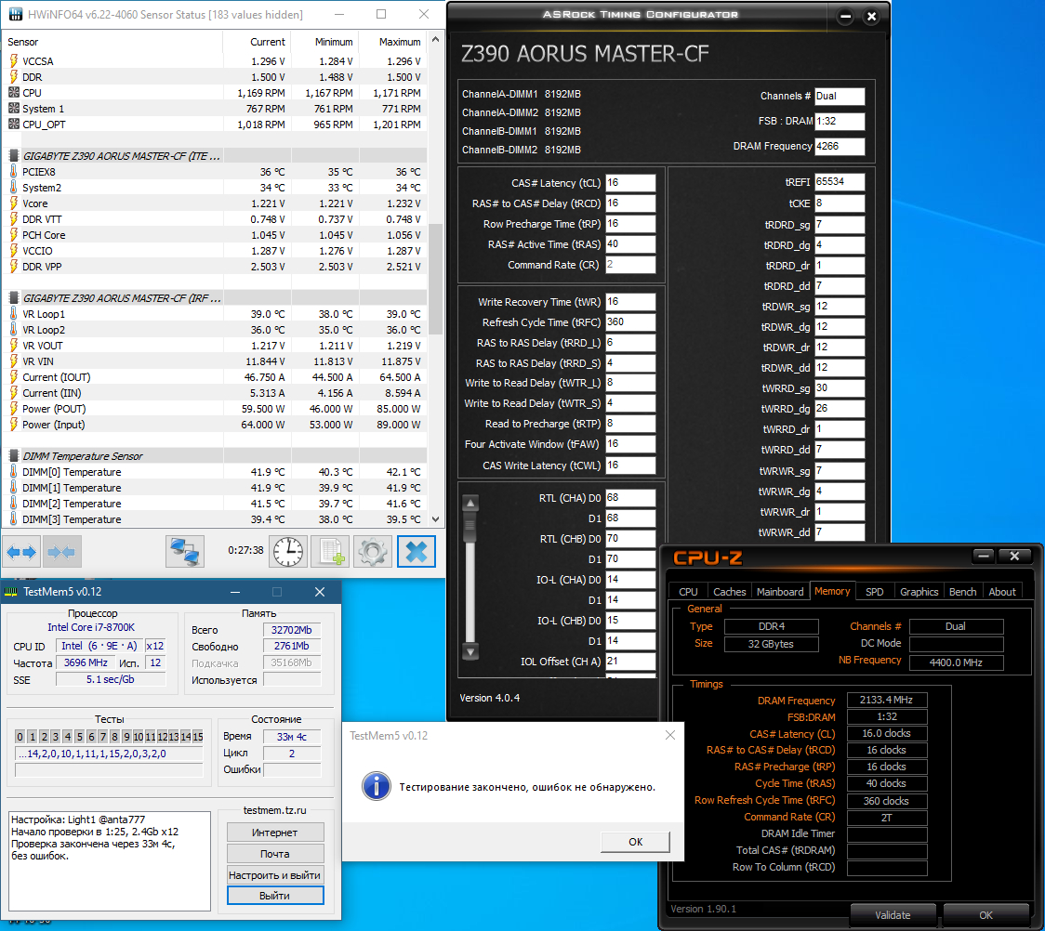Select DIMM[0] Temperature row
This screenshot has width=1045, height=931.
coord(215,472)
